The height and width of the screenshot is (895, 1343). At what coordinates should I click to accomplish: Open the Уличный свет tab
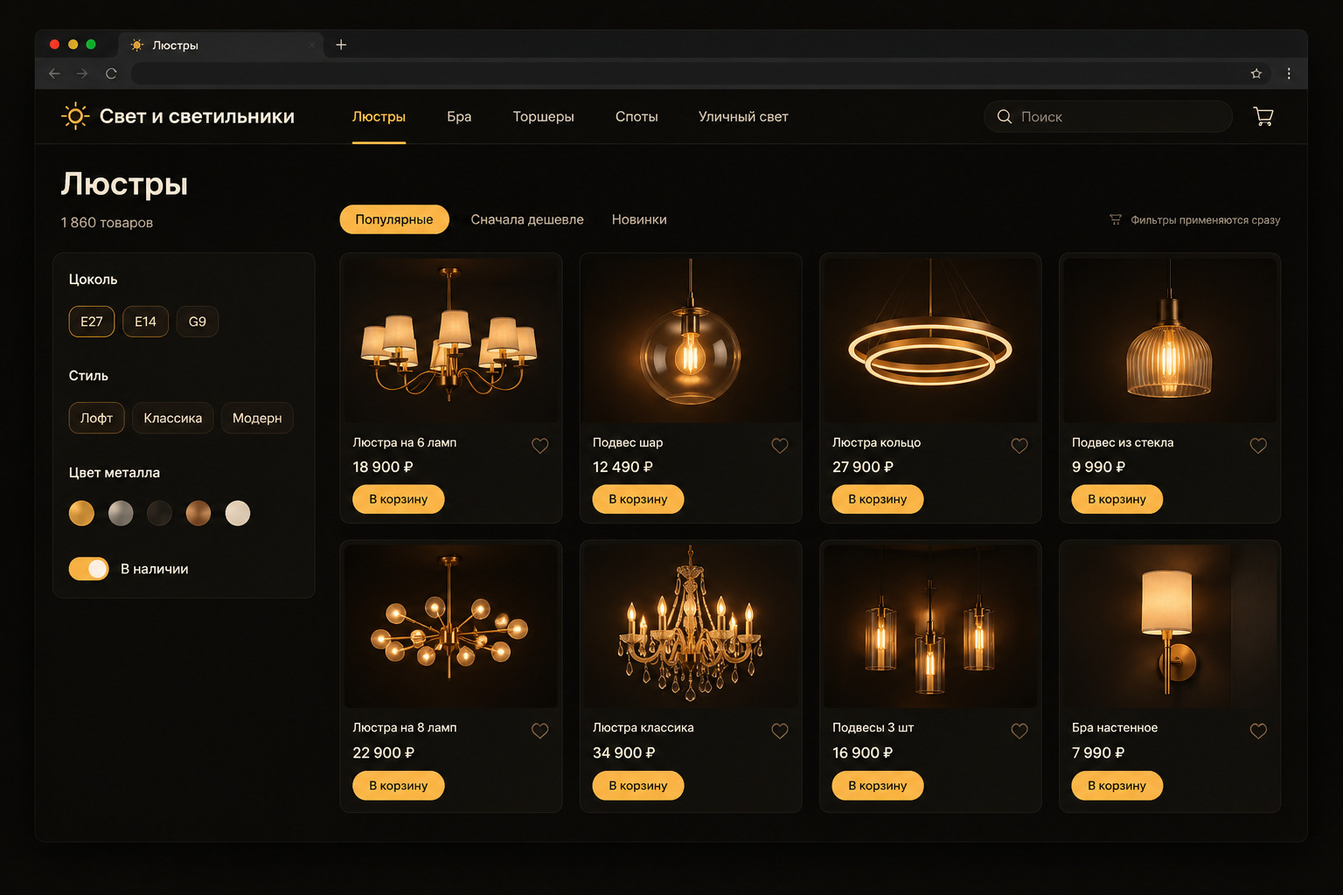743,116
